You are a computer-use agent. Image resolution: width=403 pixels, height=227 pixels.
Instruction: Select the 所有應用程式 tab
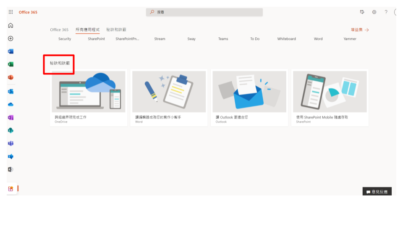pyautogui.click(x=87, y=29)
